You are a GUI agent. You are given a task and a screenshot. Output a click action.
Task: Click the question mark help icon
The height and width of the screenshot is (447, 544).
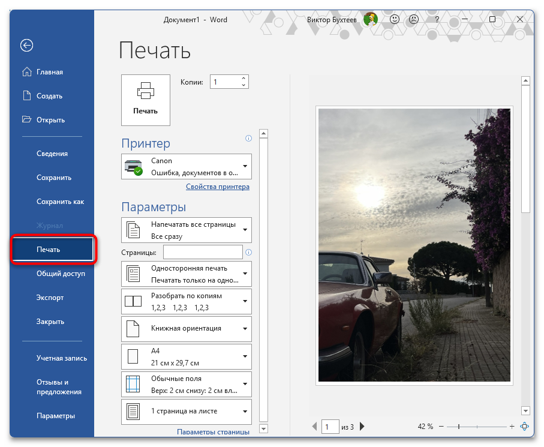pos(437,19)
